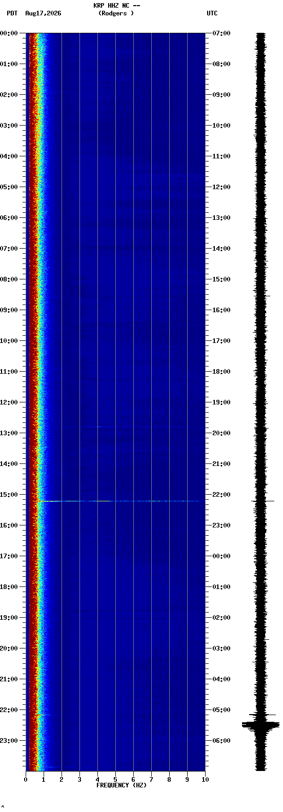
Task: Click the broadband event streak just after 15:00 PDT
Action: click(120, 501)
